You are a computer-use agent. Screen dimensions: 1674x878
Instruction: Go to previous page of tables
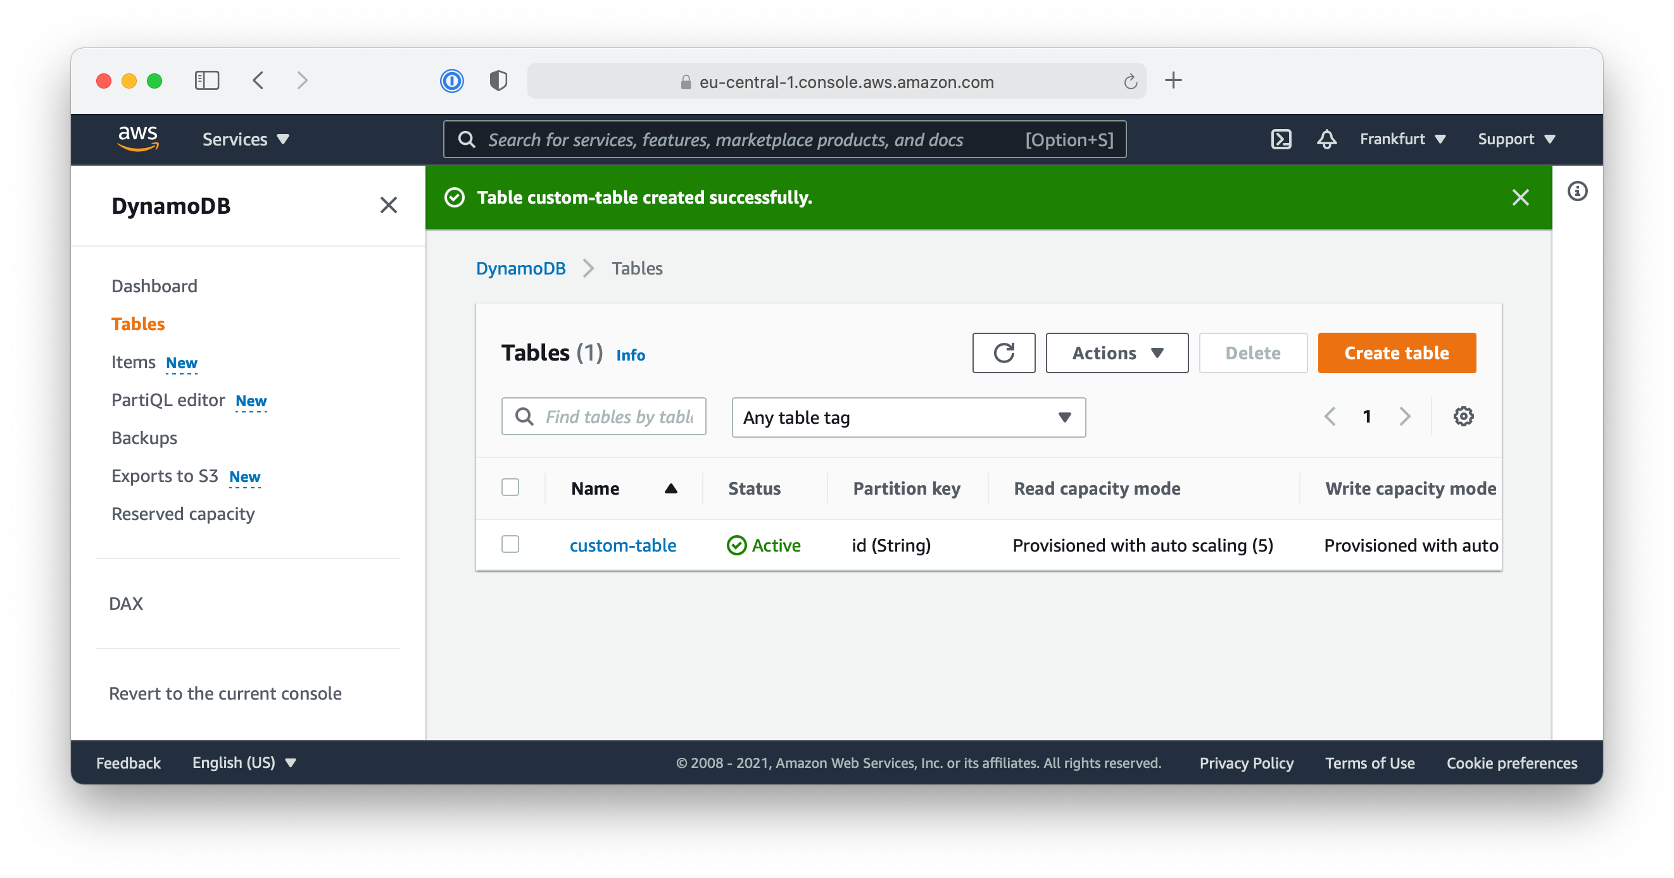point(1330,416)
